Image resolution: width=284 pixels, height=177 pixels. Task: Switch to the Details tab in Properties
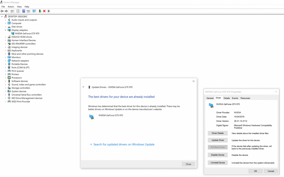[227, 98]
